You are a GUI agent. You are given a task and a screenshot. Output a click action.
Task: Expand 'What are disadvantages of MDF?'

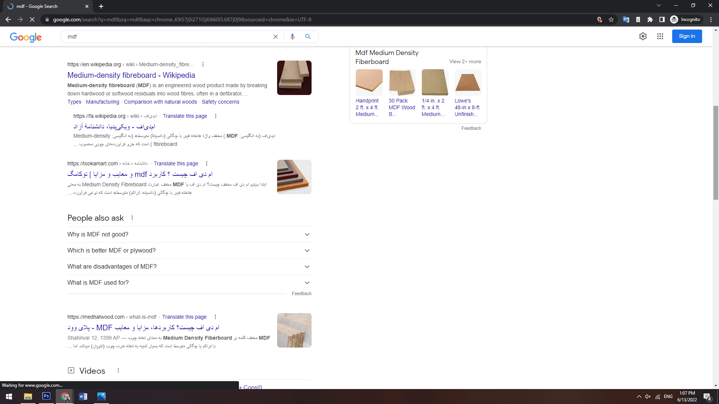pyautogui.click(x=189, y=267)
